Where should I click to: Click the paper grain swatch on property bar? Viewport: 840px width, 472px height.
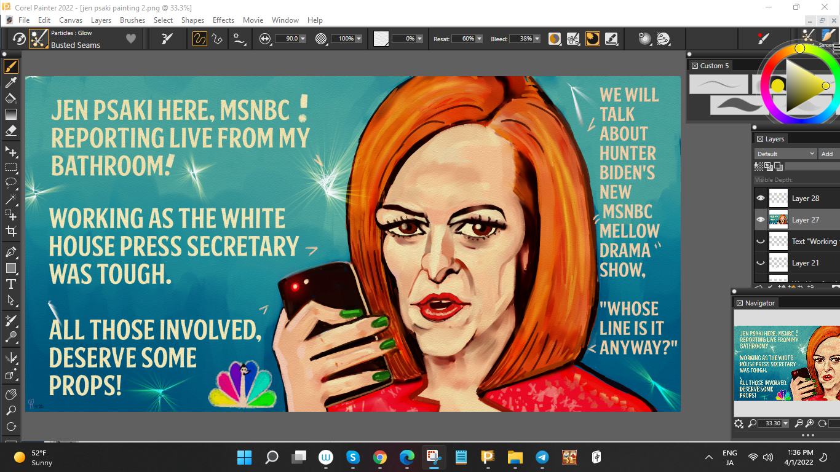(381, 39)
